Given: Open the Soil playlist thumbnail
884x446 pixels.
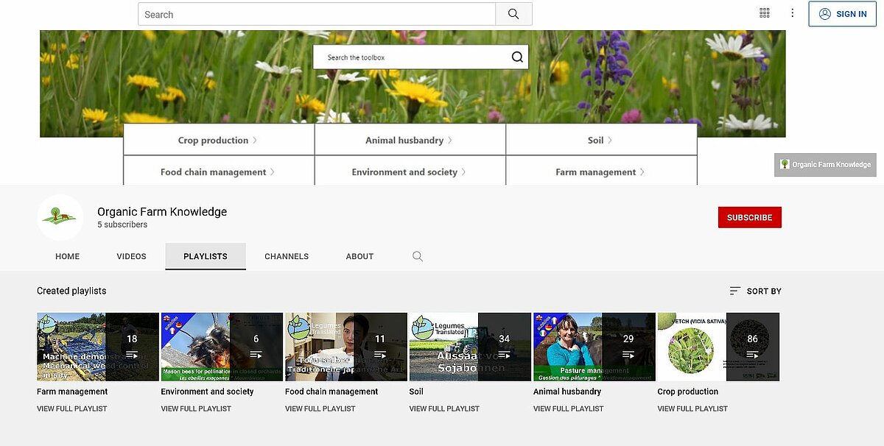Looking at the screenshot, I should [x=469, y=347].
